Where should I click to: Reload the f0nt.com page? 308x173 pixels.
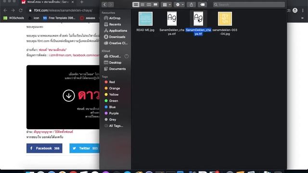click(x=21, y=11)
